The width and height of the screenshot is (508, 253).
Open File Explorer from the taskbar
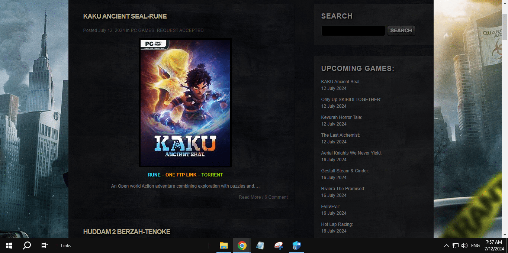pyautogui.click(x=224, y=246)
